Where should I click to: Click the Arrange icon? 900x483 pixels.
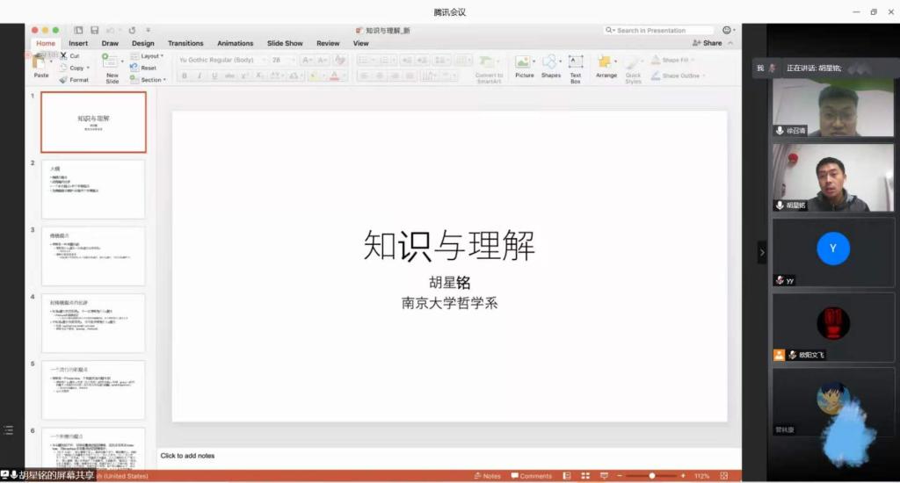pos(606,62)
